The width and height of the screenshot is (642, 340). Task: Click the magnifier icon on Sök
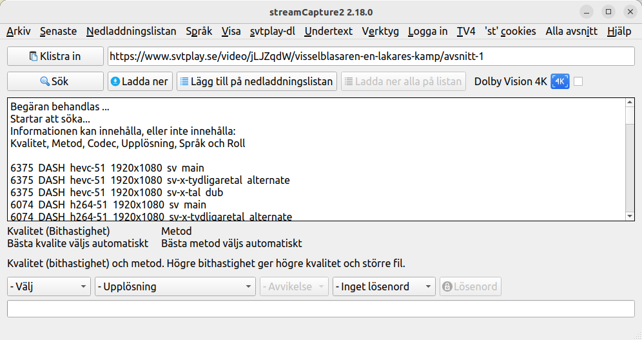tap(44, 81)
